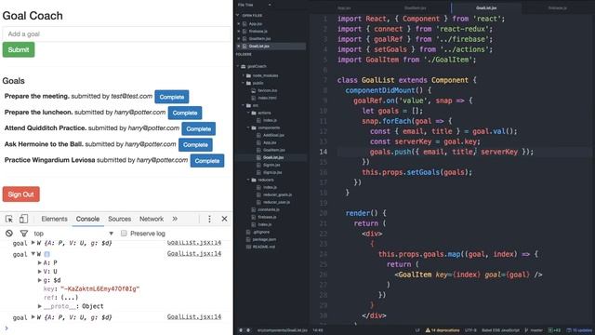Open the DevTools three-dot menu
595x335 pixels.
click(x=209, y=219)
